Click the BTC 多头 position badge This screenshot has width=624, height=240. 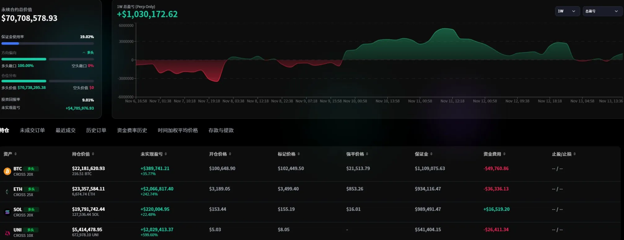(31, 169)
